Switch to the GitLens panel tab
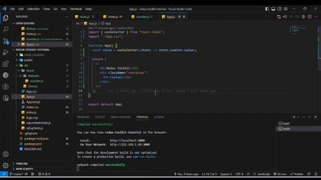 coord(158,117)
